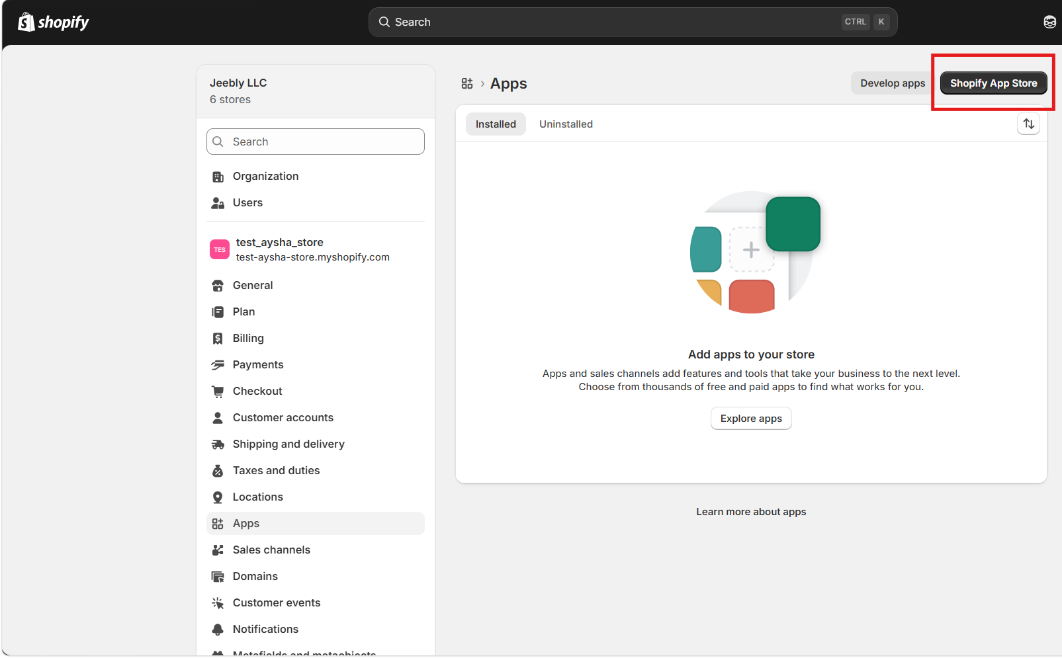Image resolution: width=1062 pixels, height=658 pixels.
Task: Click the Notifications bell icon
Action: click(x=218, y=630)
